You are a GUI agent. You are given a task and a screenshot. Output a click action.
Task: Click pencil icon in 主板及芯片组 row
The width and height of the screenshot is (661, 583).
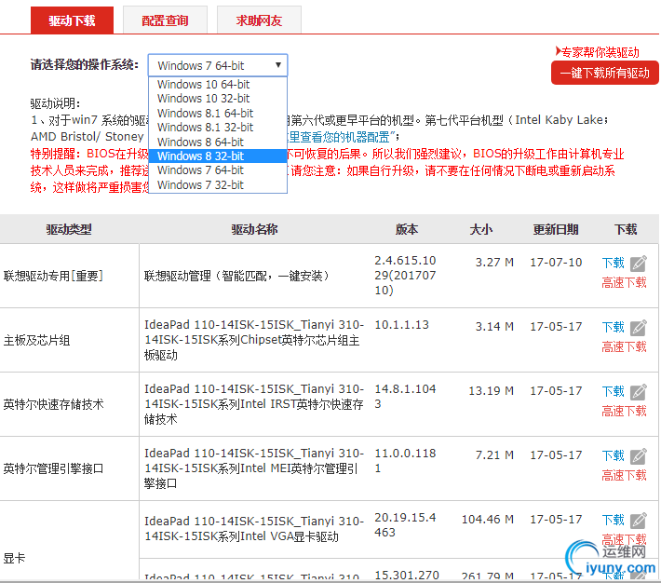coord(639,328)
